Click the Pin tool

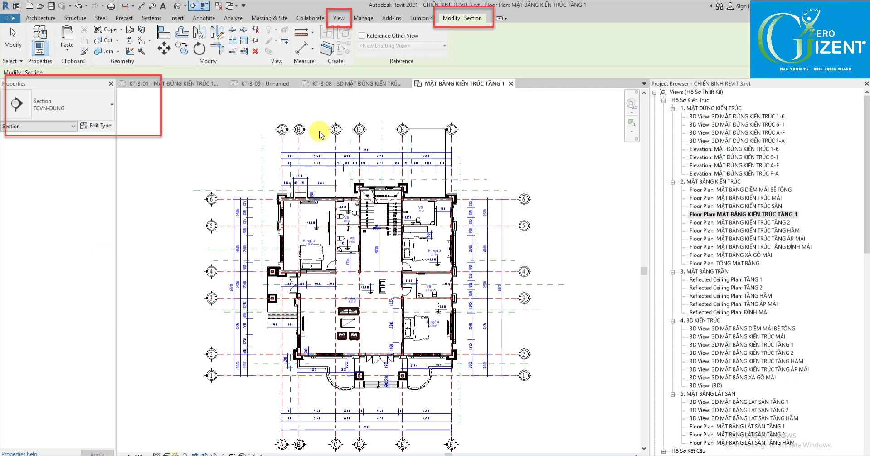click(x=256, y=40)
